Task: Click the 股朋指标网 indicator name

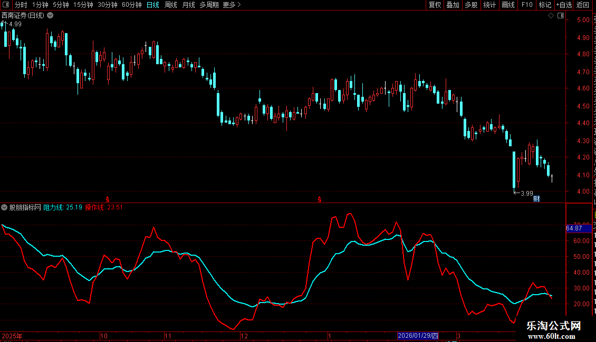Action: click(x=25, y=207)
